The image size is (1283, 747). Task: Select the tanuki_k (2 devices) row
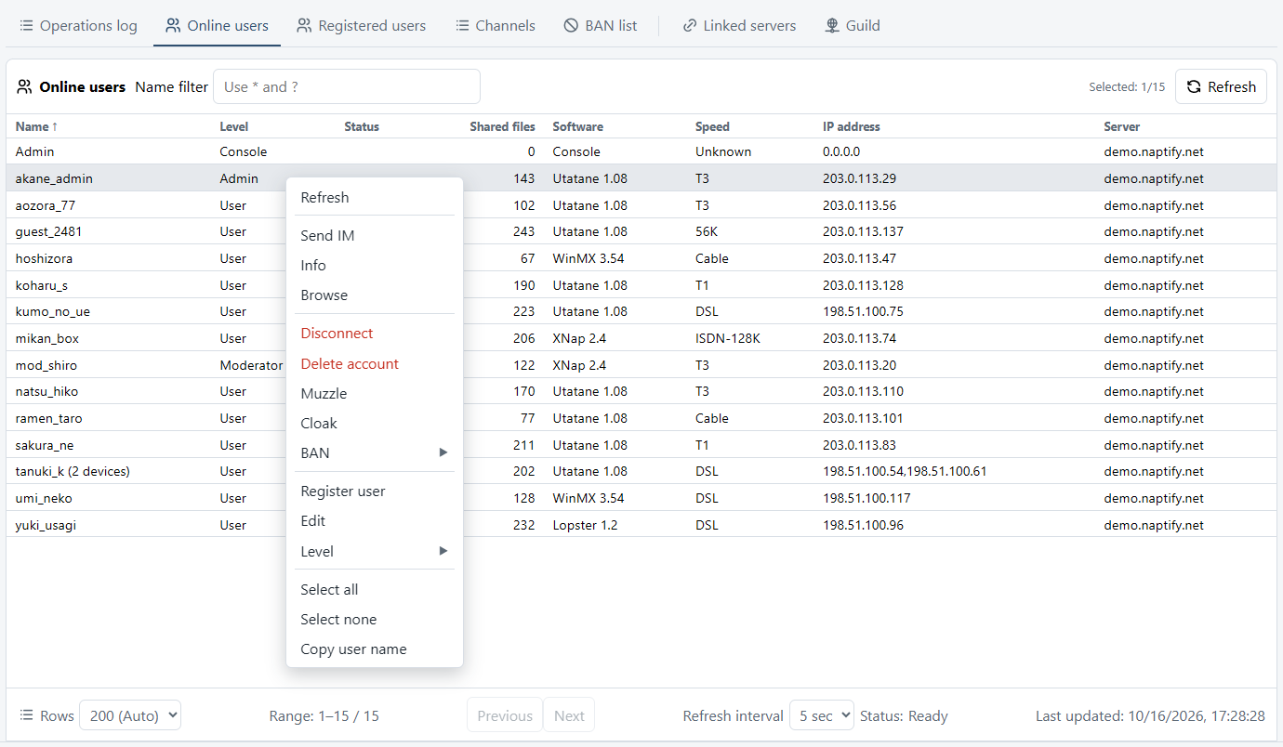click(x=641, y=471)
